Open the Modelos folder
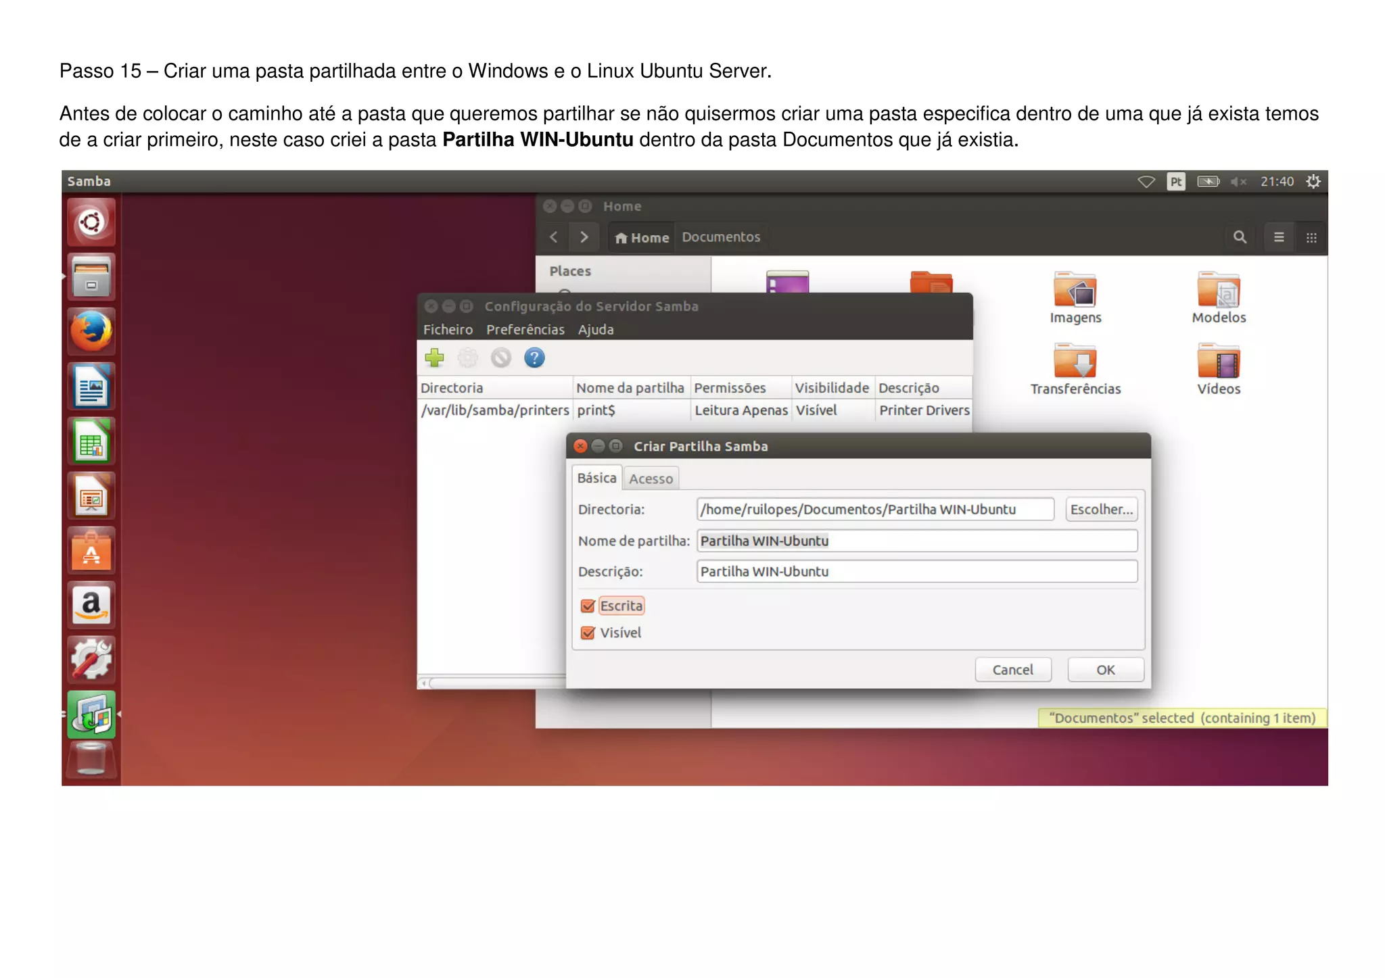Image resolution: width=1385 pixels, height=978 pixels. pos(1219,298)
